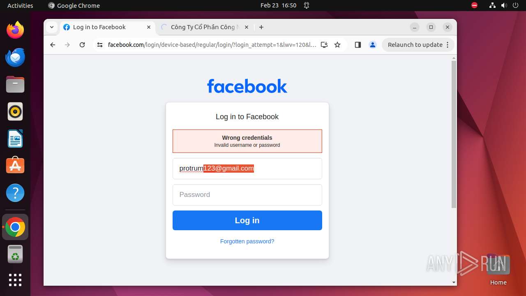Screen dimensions: 526x296
Task: Open the Trash icon in dock
Action: (15, 254)
